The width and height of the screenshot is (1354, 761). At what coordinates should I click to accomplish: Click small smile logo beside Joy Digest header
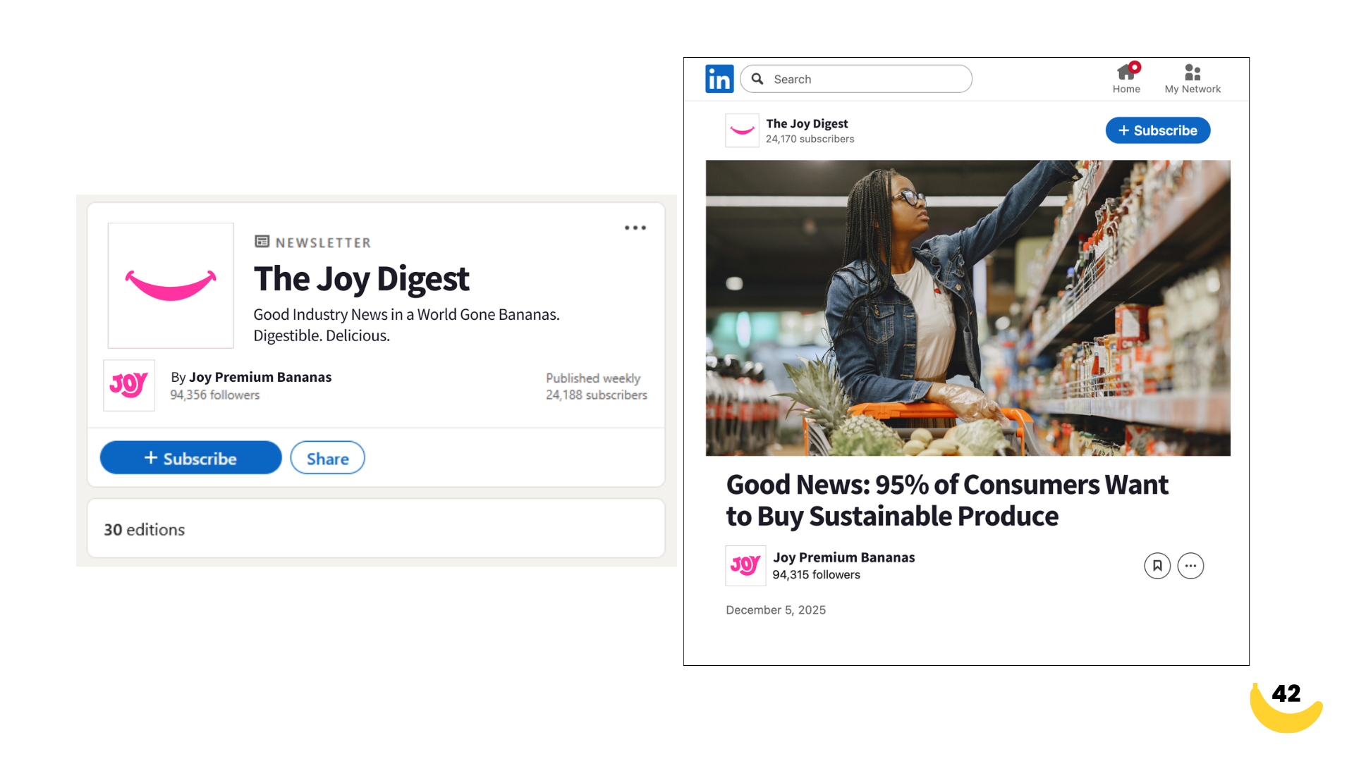pyautogui.click(x=742, y=130)
